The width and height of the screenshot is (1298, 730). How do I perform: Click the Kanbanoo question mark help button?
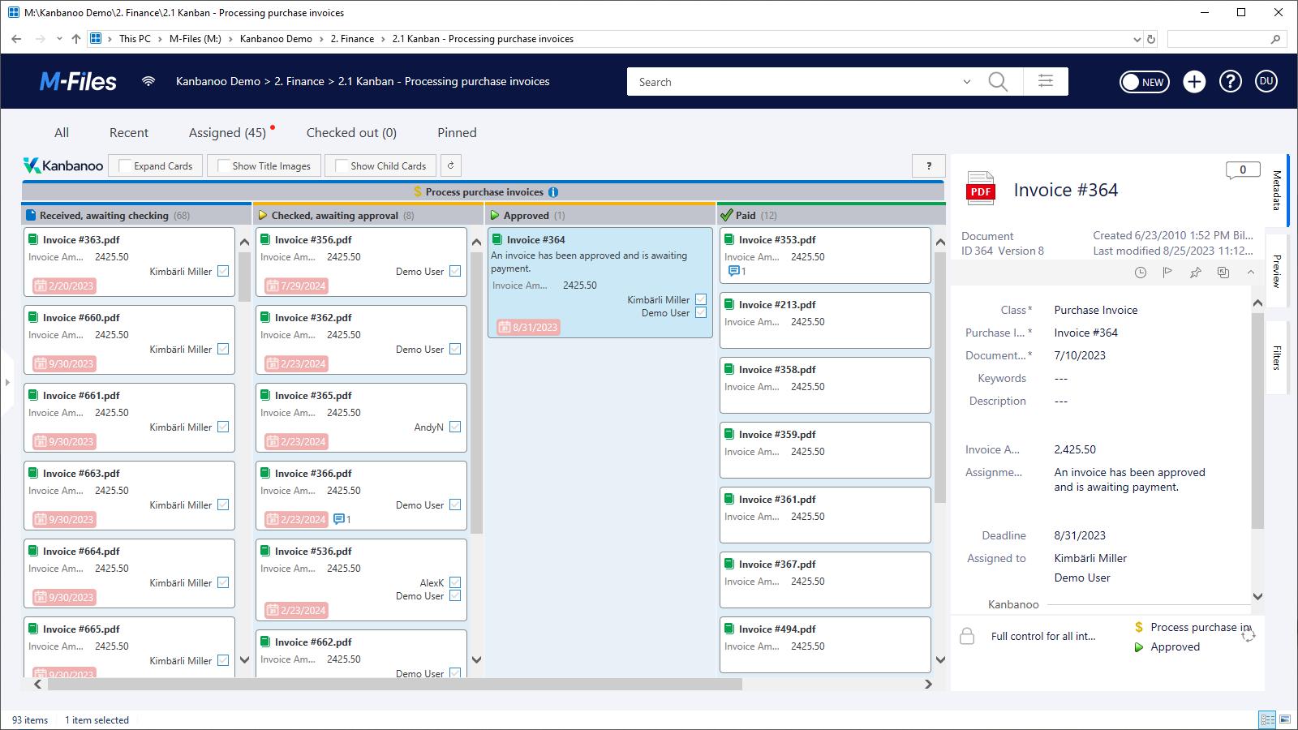(929, 165)
